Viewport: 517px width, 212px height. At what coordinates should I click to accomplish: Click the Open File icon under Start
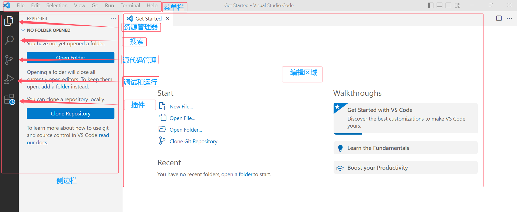[x=162, y=117]
